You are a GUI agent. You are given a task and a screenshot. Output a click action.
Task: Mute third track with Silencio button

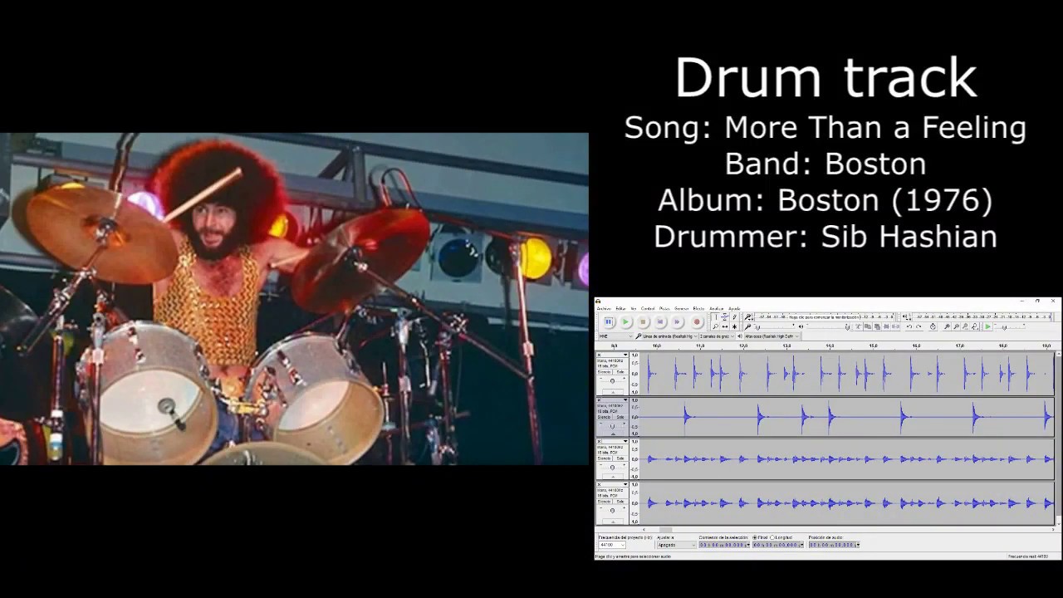tap(605, 458)
